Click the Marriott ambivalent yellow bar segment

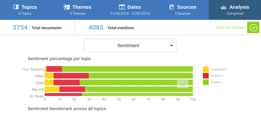52,89
